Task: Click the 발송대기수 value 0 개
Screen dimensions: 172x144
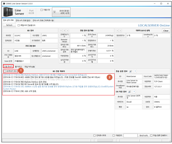Action: tap(134, 35)
